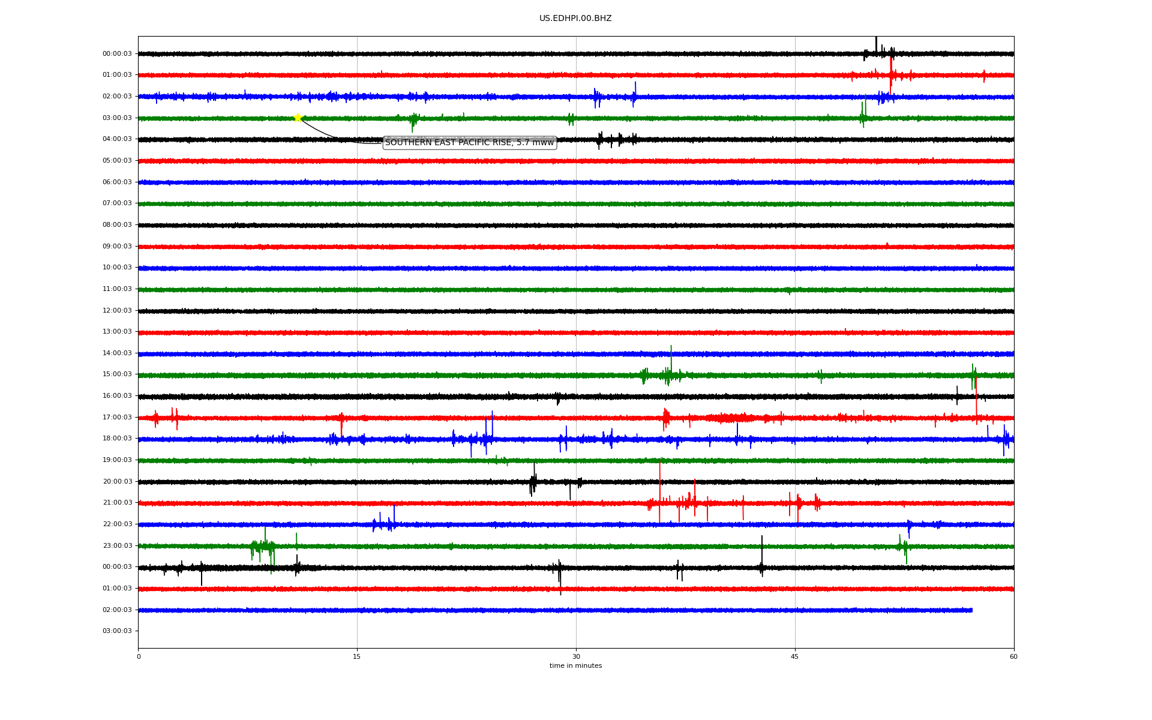Select the 09:00:03 row label
The image size is (1152, 720).
pyautogui.click(x=117, y=247)
